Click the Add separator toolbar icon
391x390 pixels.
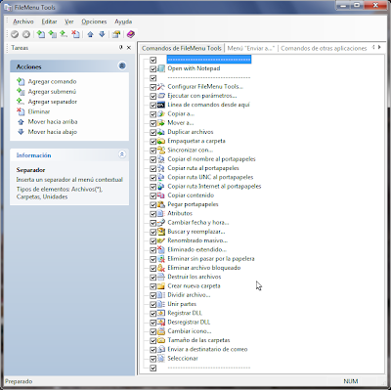point(64,34)
